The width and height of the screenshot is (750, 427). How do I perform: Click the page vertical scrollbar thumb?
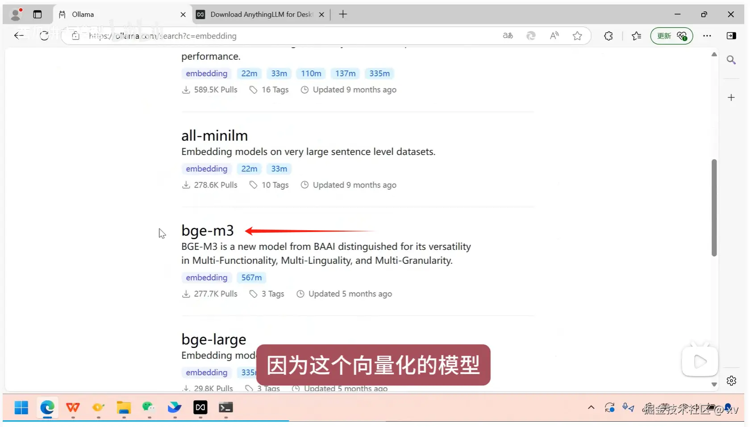click(714, 208)
